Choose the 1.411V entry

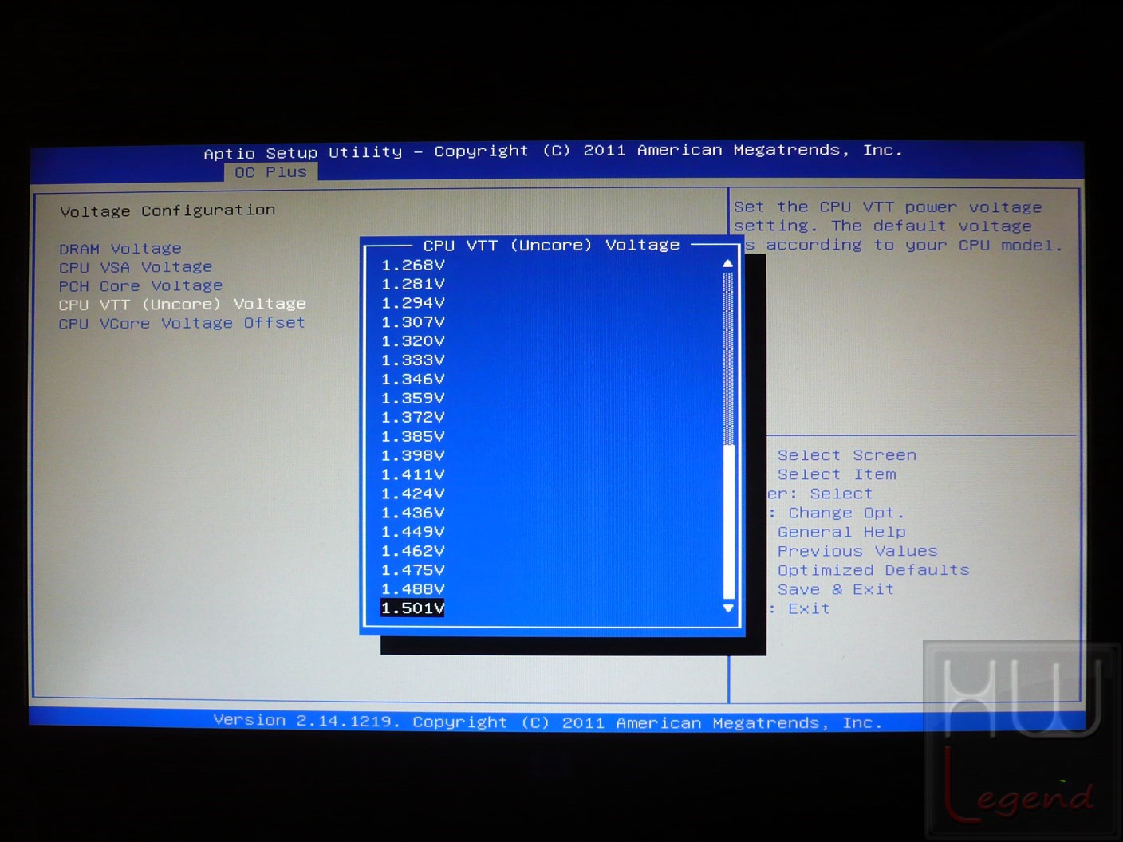click(x=413, y=474)
